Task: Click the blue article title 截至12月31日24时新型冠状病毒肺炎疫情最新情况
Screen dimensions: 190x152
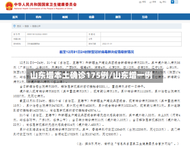Action: pyautogui.click(x=97, y=52)
